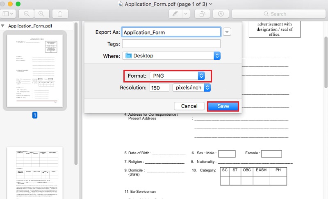Click the Nationality label in document
The image size is (328, 199).
[206, 162]
